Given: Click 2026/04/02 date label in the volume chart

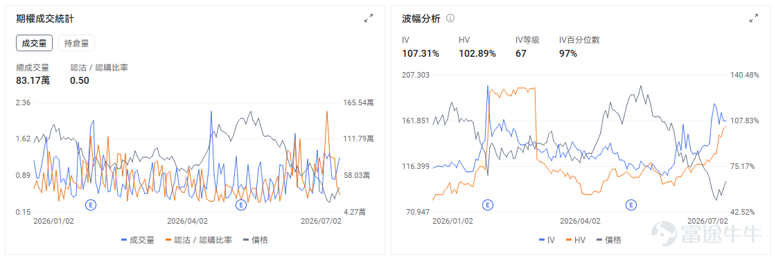Looking at the screenshot, I should tap(188, 221).
